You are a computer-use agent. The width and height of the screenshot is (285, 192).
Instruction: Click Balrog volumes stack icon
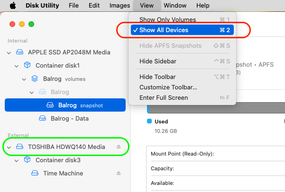[35, 79]
